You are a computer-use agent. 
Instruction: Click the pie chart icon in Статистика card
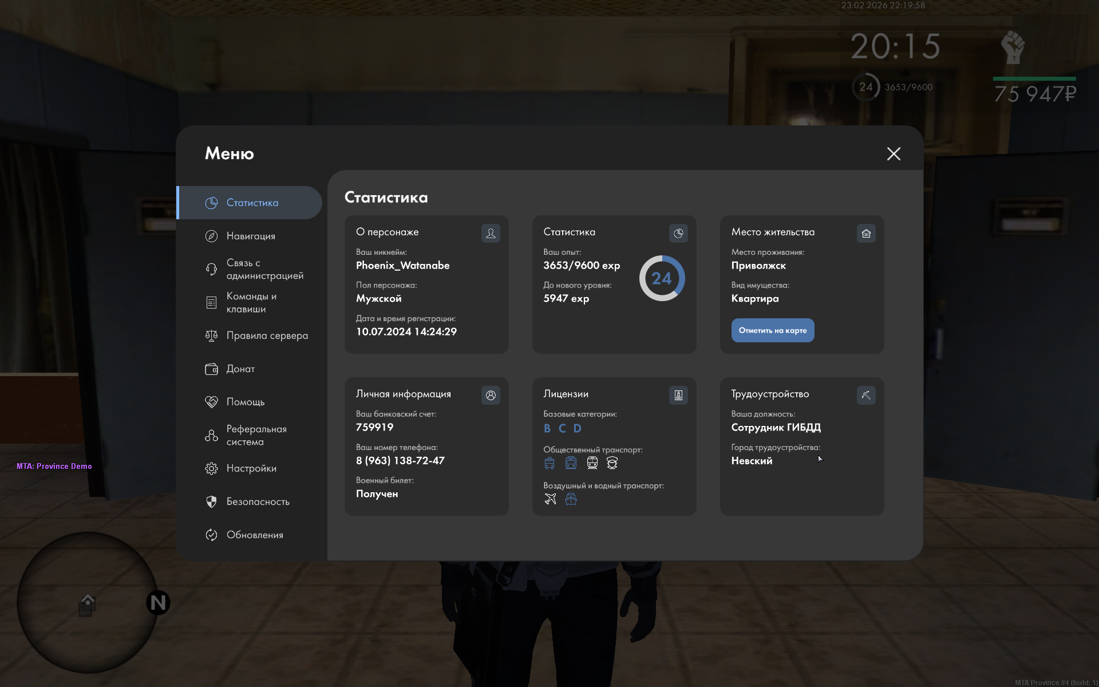click(678, 233)
